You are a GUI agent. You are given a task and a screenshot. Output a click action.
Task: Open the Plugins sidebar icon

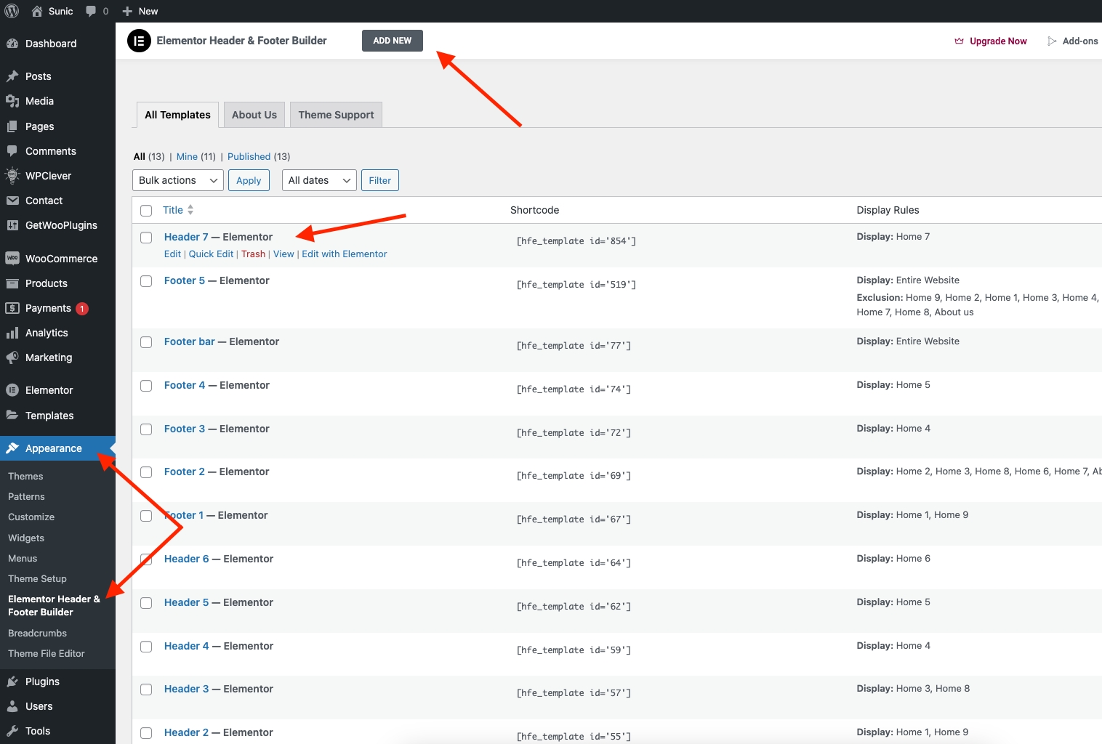coord(12,682)
